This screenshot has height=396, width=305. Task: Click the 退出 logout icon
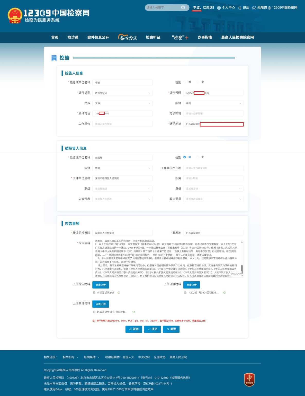[240, 8]
